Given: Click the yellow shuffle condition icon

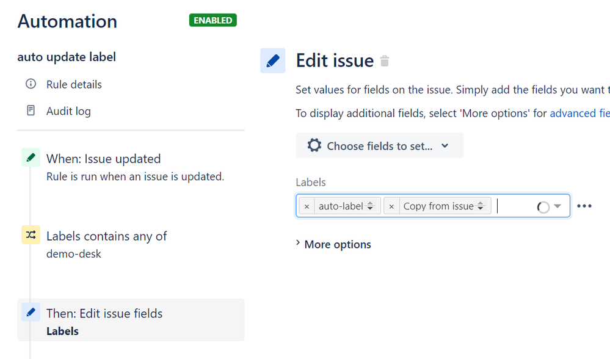Looking at the screenshot, I should coord(31,235).
